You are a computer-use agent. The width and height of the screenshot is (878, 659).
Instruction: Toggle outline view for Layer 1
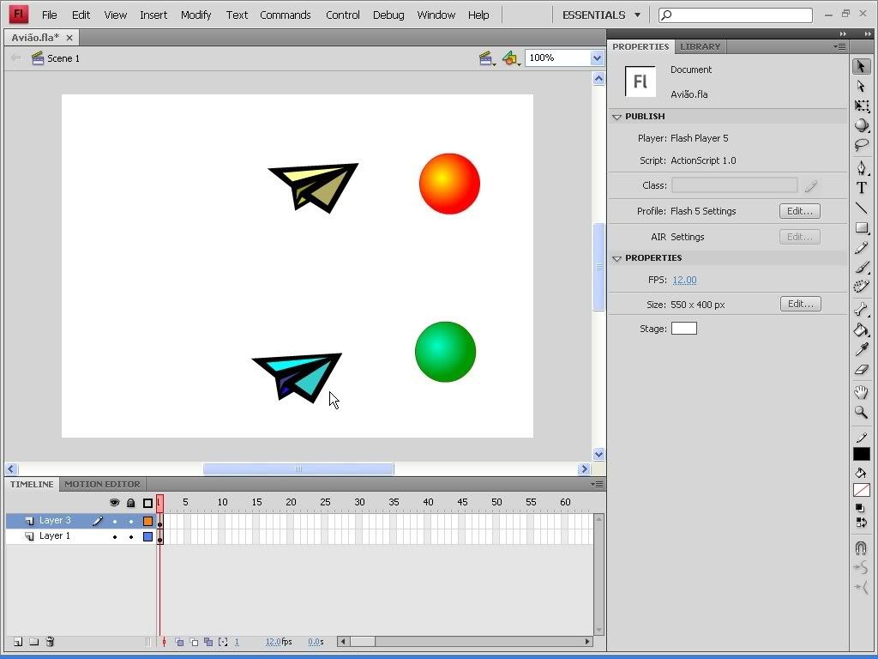point(147,536)
